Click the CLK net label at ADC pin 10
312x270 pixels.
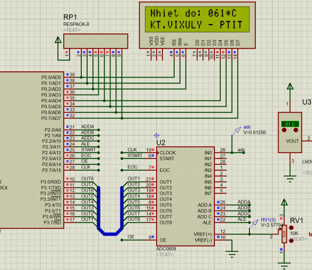pyautogui.click(x=132, y=150)
